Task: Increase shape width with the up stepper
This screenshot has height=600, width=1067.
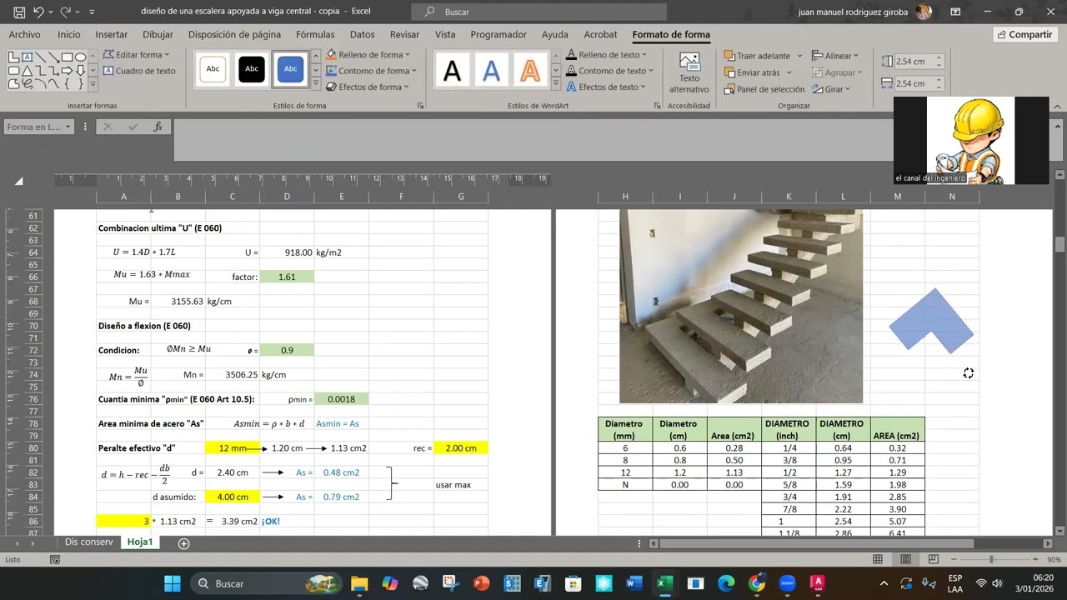Action: (939, 80)
